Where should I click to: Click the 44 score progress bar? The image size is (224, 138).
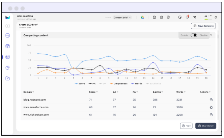coord(208,19)
